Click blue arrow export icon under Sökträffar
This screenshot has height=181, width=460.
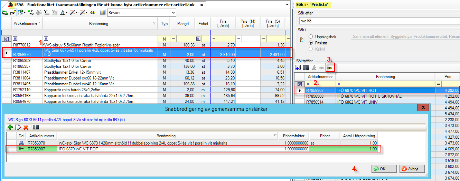(298, 68)
